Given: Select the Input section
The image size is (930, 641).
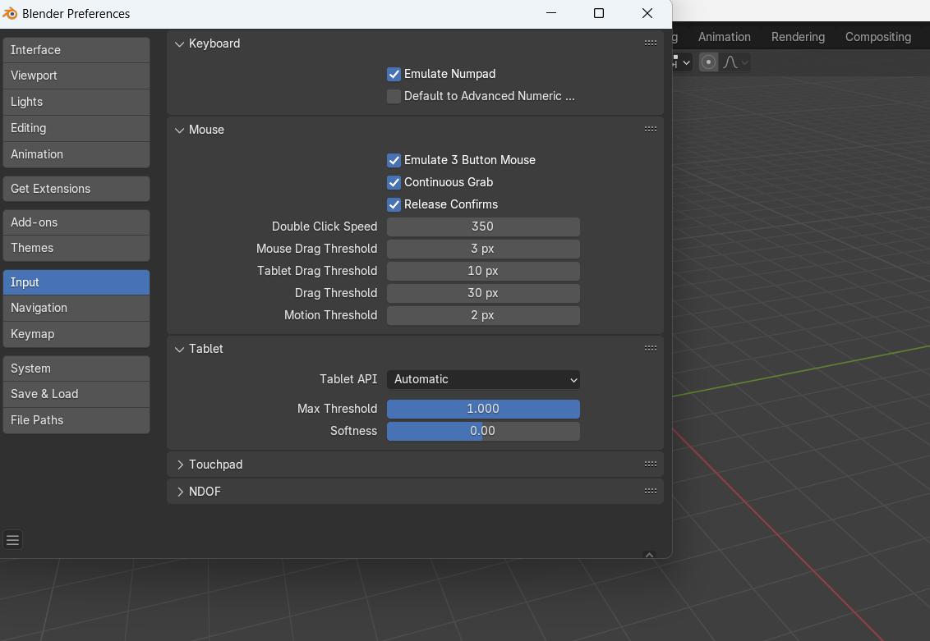Looking at the screenshot, I should pos(76,282).
